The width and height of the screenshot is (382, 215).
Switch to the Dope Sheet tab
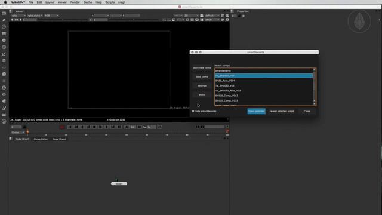[x=59, y=139]
